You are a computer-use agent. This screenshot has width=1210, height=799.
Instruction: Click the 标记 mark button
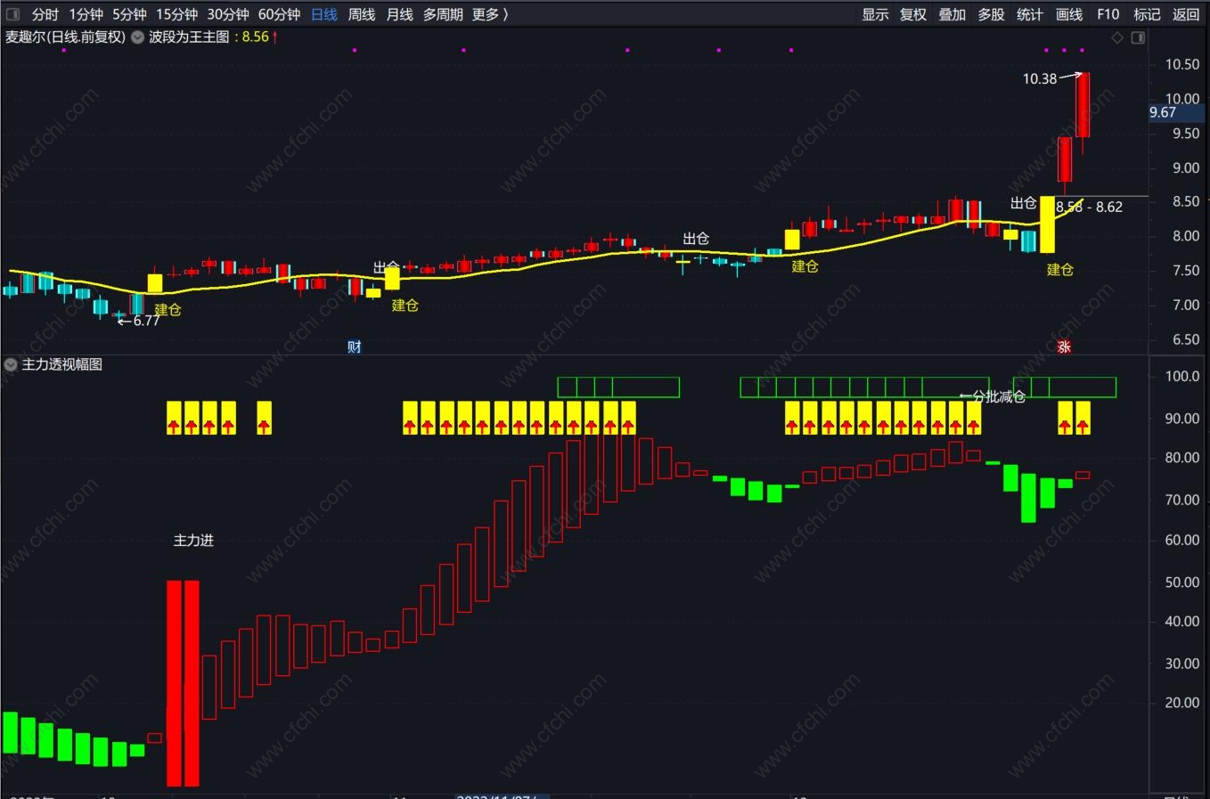pos(1147,14)
